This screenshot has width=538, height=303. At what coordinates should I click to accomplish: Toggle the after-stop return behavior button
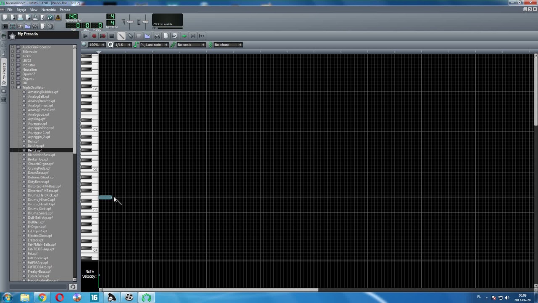202,36
